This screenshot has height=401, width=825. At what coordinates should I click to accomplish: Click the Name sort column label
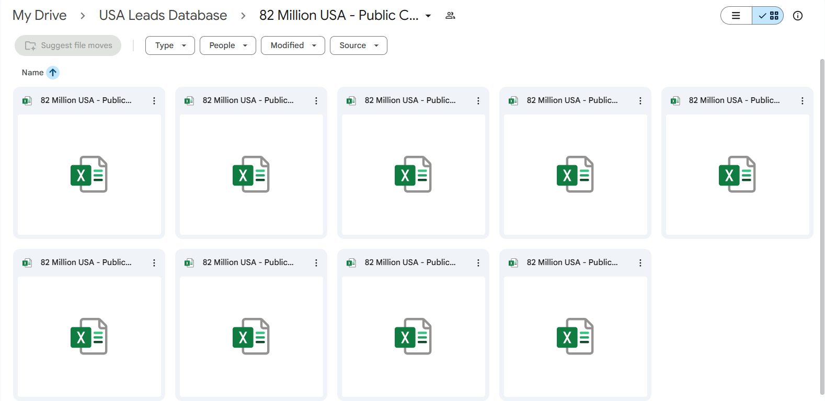32,73
